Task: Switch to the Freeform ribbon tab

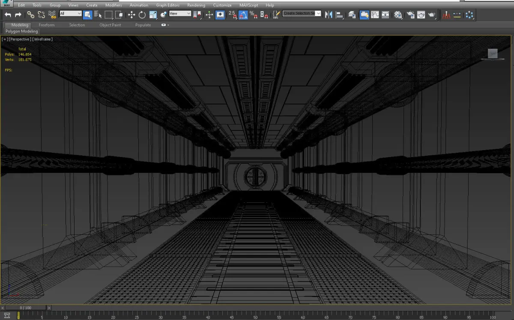Action: [47, 25]
